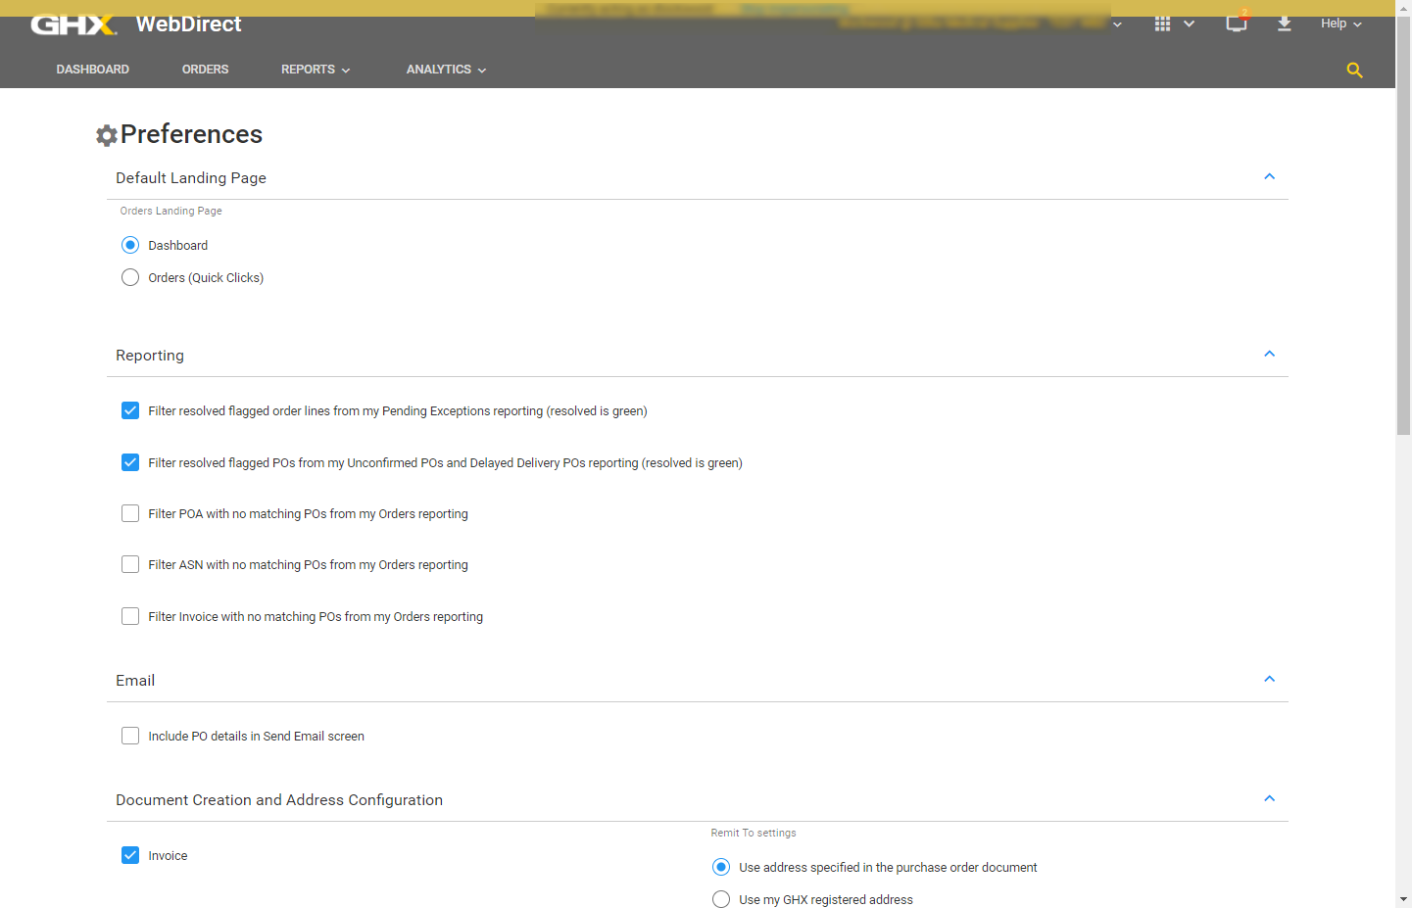Collapse the Default Landing Page section
This screenshot has height=908, width=1412.
pyautogui.click(x=1269, y=177)
